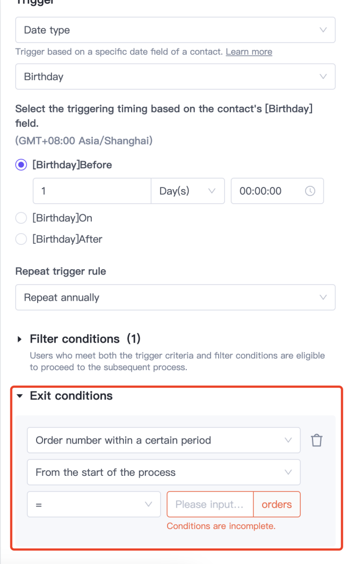Click the orders count input field
The image size is (348, 564).
pos(210,505)
